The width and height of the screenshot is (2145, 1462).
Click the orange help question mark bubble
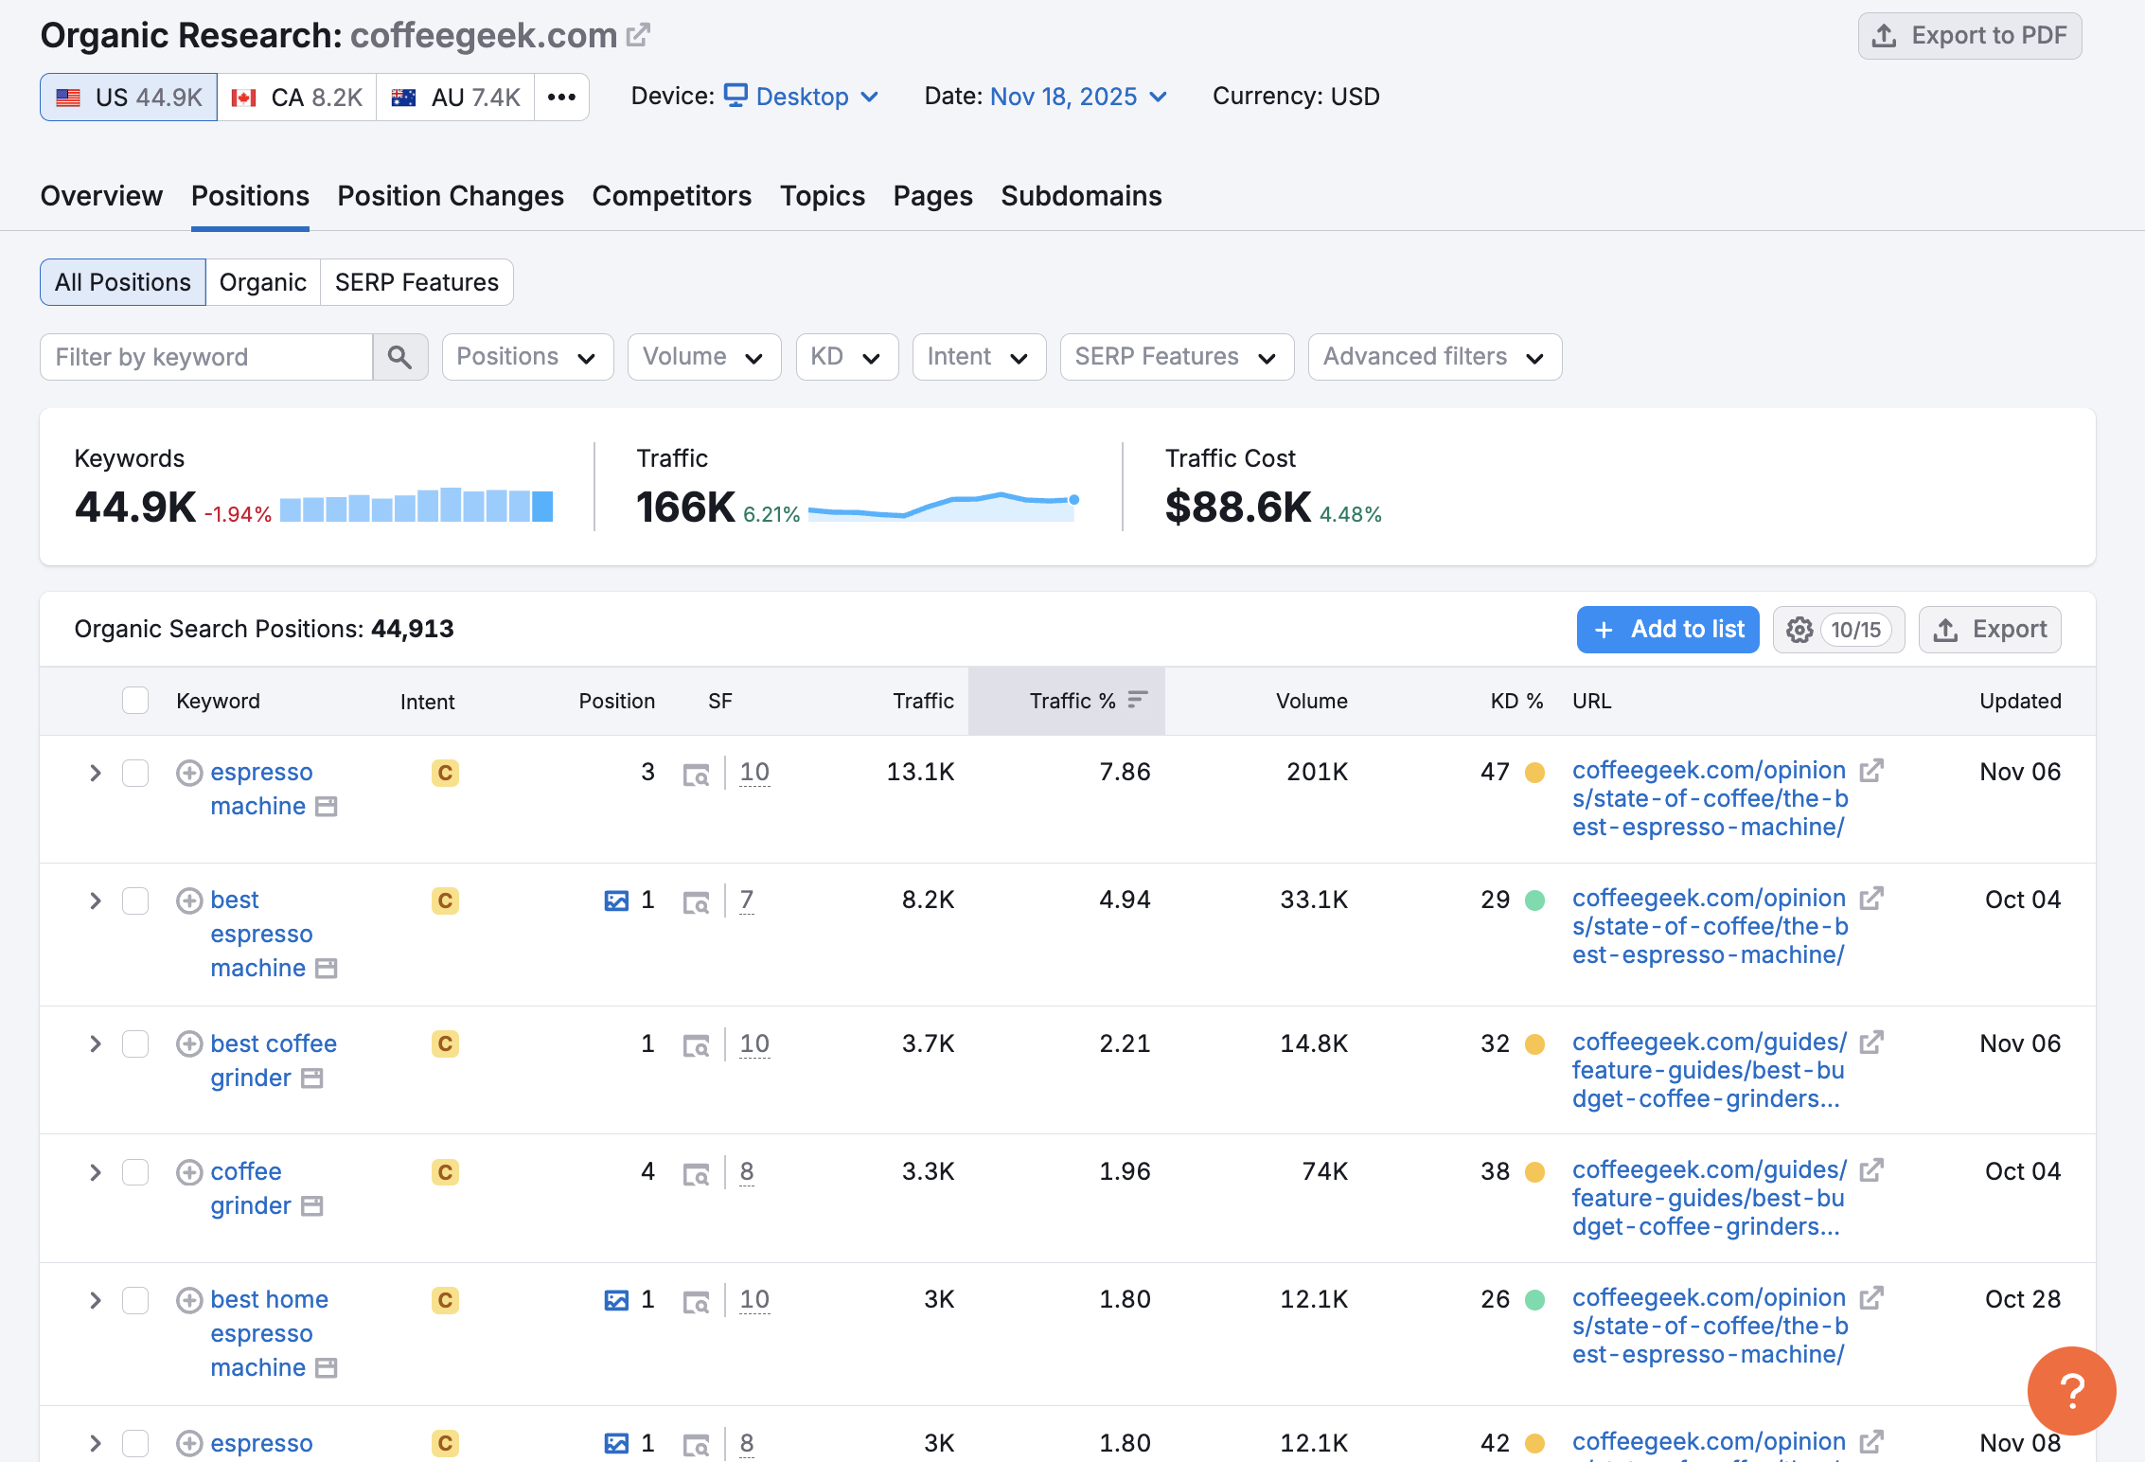2070,1390
